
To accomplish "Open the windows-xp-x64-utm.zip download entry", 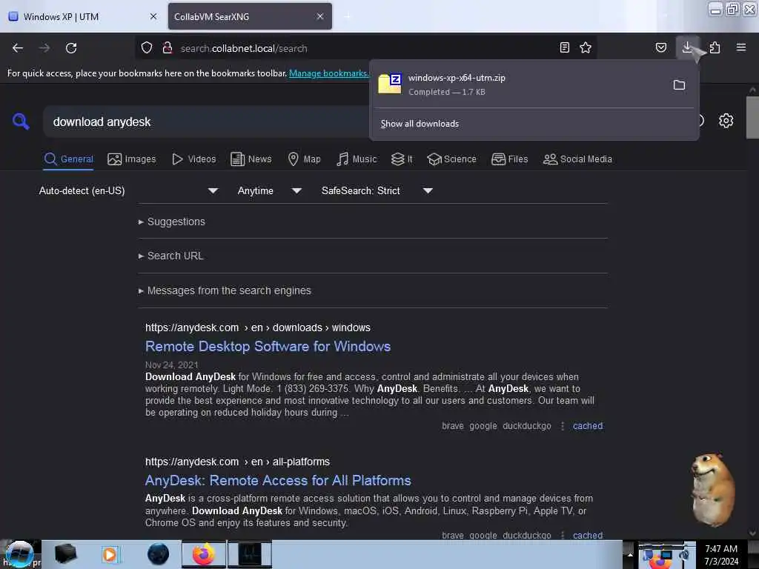I will (520, 84).
